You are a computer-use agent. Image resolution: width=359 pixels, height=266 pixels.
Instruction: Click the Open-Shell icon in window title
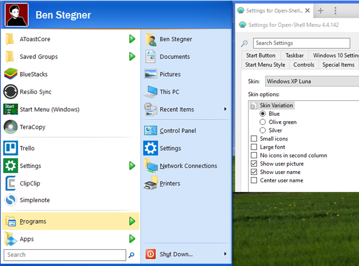[243, 25]
